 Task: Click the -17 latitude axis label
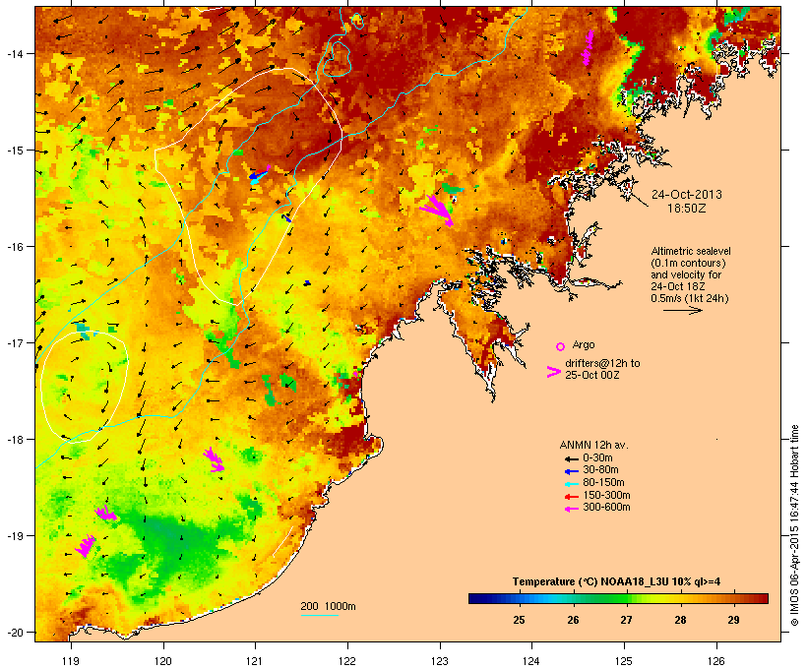pyautogui.click(x=14, y=342)
